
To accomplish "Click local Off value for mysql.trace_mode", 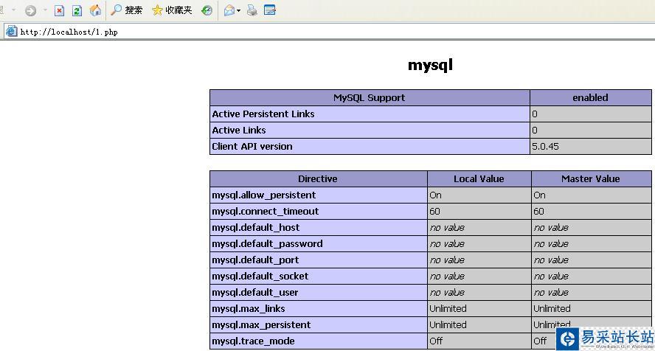I will pos(436,341).
